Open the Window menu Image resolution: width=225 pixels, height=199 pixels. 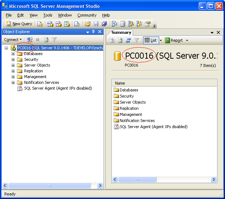(65, 15)
